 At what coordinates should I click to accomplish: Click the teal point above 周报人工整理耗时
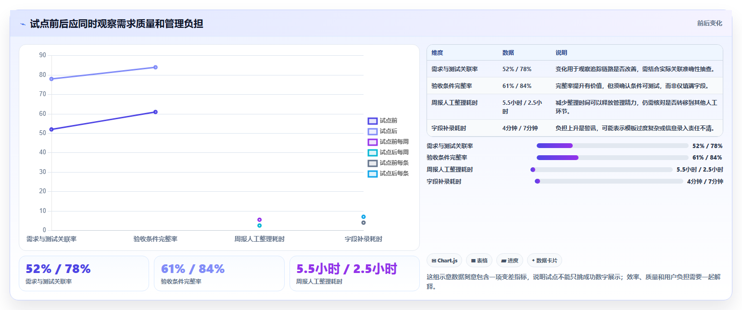tap(260, 225)
